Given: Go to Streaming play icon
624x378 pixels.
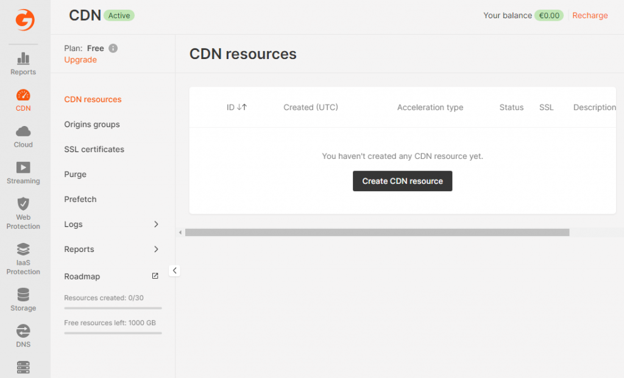Looking at the screenshot, I should point(23,167).
